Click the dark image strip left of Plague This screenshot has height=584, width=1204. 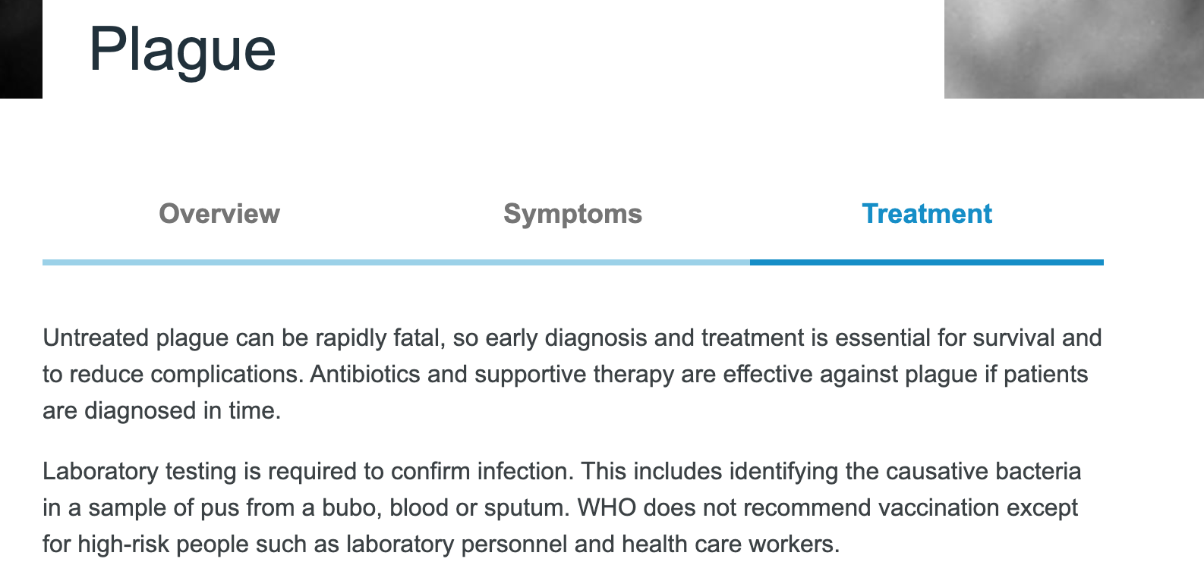click(x=21, y=49)
